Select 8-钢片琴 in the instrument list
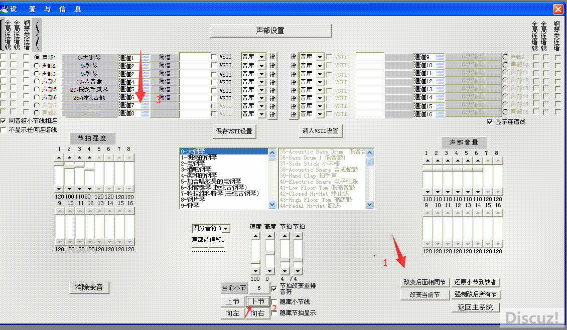Image resolution: width=567 pixels, height=330 pixels. (x=193, y=199)
